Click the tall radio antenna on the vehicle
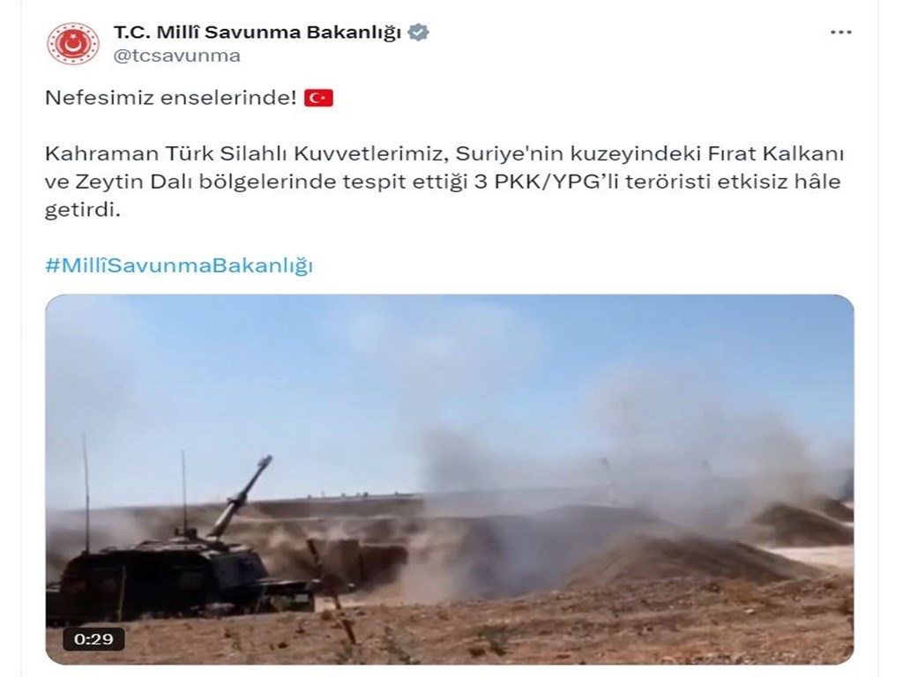 (x=86, y=494)
